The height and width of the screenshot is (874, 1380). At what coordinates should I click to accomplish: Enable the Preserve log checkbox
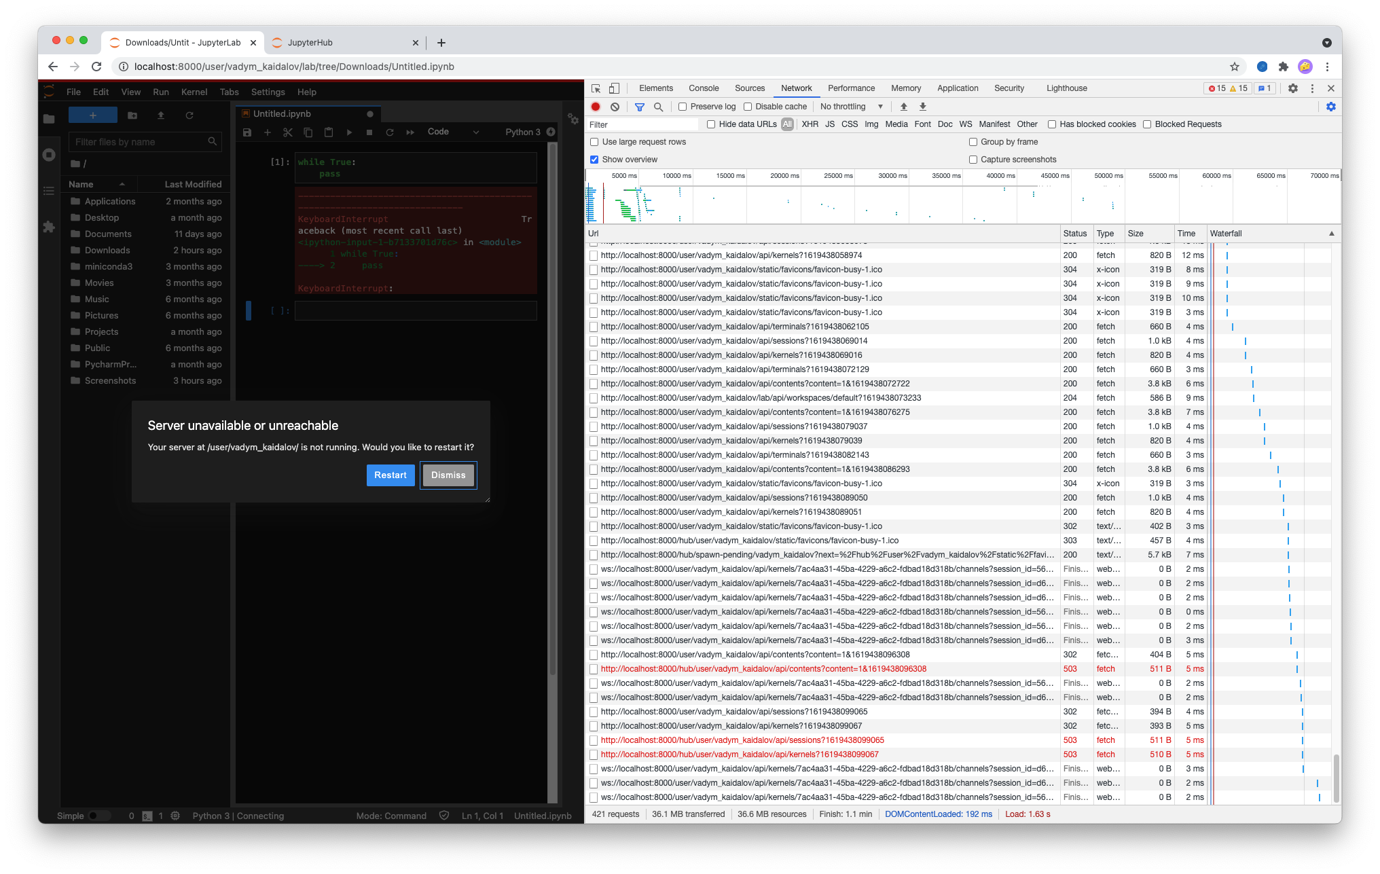tap(683, 107)
